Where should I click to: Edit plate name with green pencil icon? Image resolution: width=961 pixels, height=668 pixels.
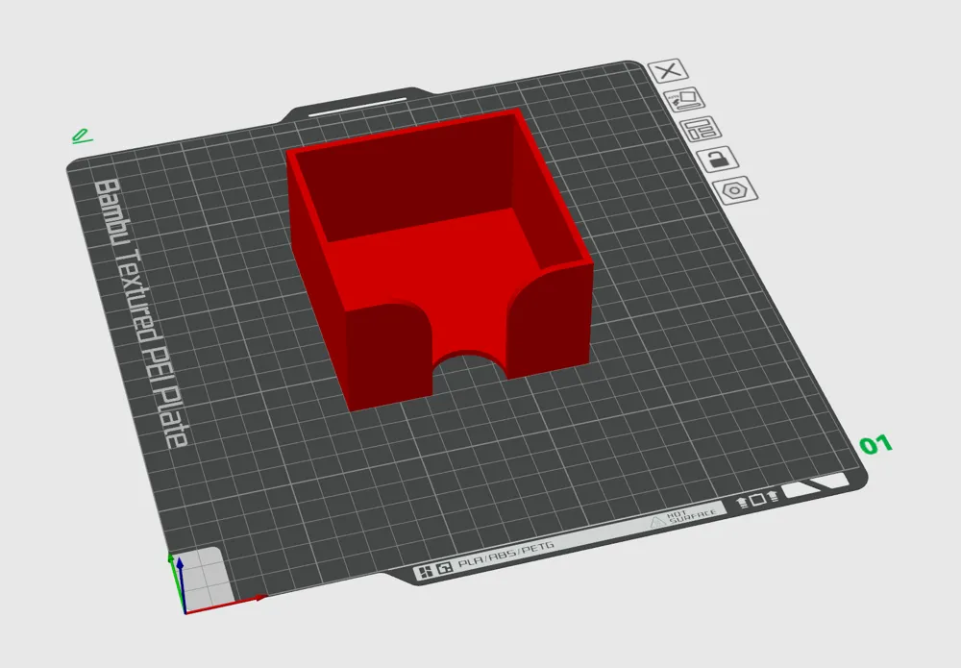(x=82, y=136)
